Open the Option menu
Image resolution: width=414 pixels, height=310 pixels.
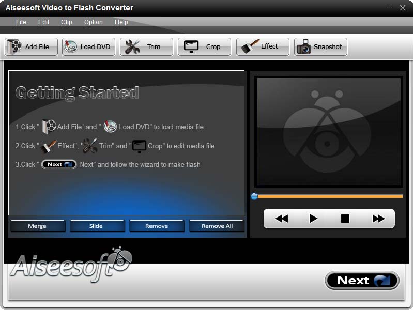pos(93,22)
